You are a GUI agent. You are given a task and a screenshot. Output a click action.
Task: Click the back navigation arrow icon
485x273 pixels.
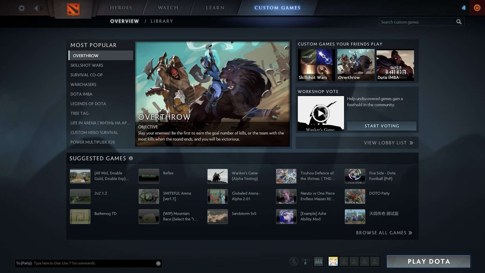(x=36, y=8)
